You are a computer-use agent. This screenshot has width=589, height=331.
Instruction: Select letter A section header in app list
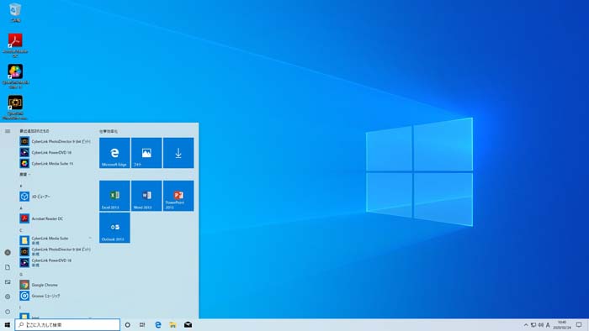click(x=21, y=208)
